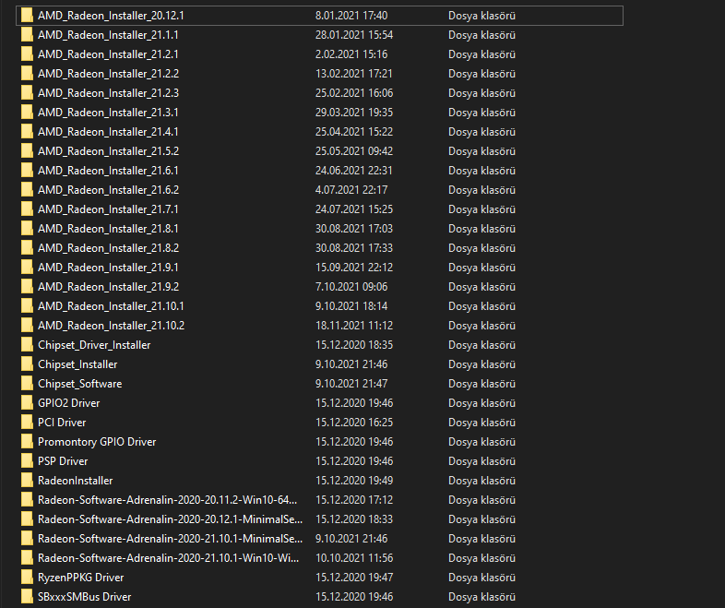Select the AMD_Radeon_Installer_21.5.2 folder
The height and width of the screenshot is (608, 725).
pos(108,151)
